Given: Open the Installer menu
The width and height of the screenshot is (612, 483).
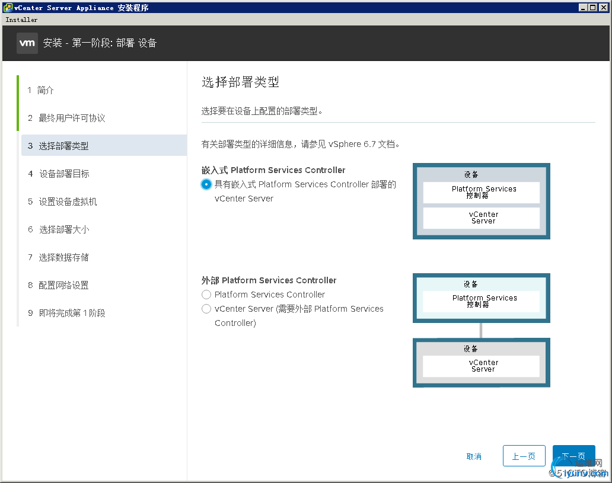Looking at the screenshot, I should 21,20.
